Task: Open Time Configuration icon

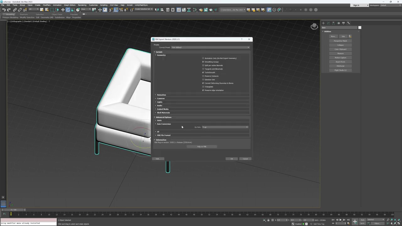Action: [348, 223]
